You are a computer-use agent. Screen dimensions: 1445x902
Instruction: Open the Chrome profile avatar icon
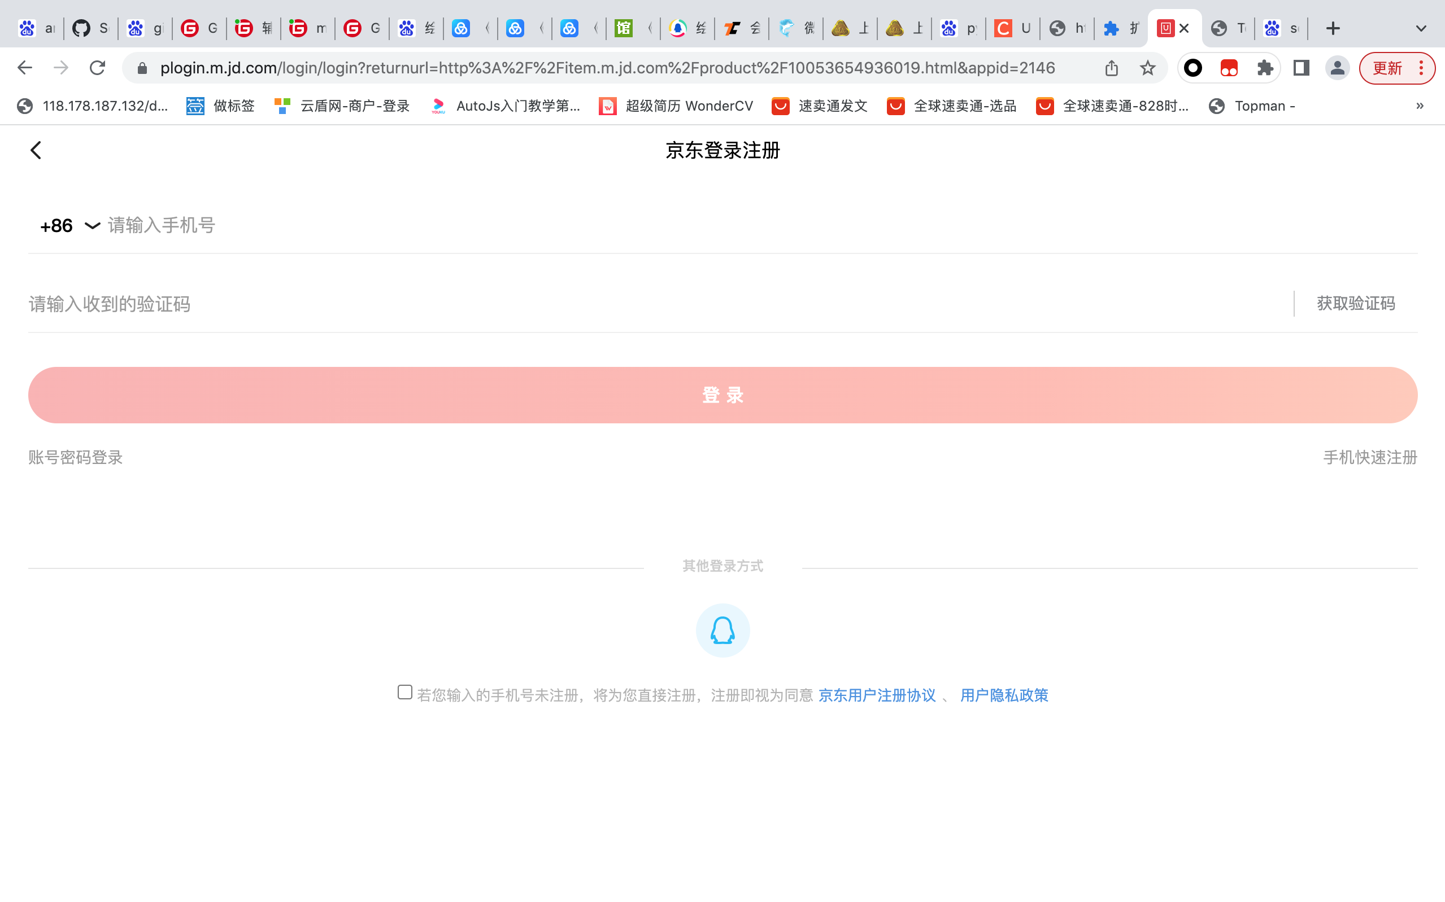[x=1337, y=68]
